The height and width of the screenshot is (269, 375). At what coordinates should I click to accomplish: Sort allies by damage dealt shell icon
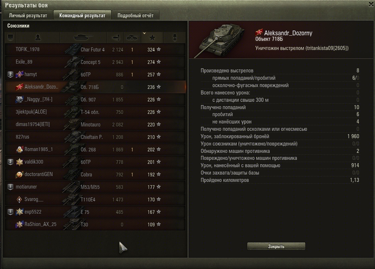[x=116, y=37]
